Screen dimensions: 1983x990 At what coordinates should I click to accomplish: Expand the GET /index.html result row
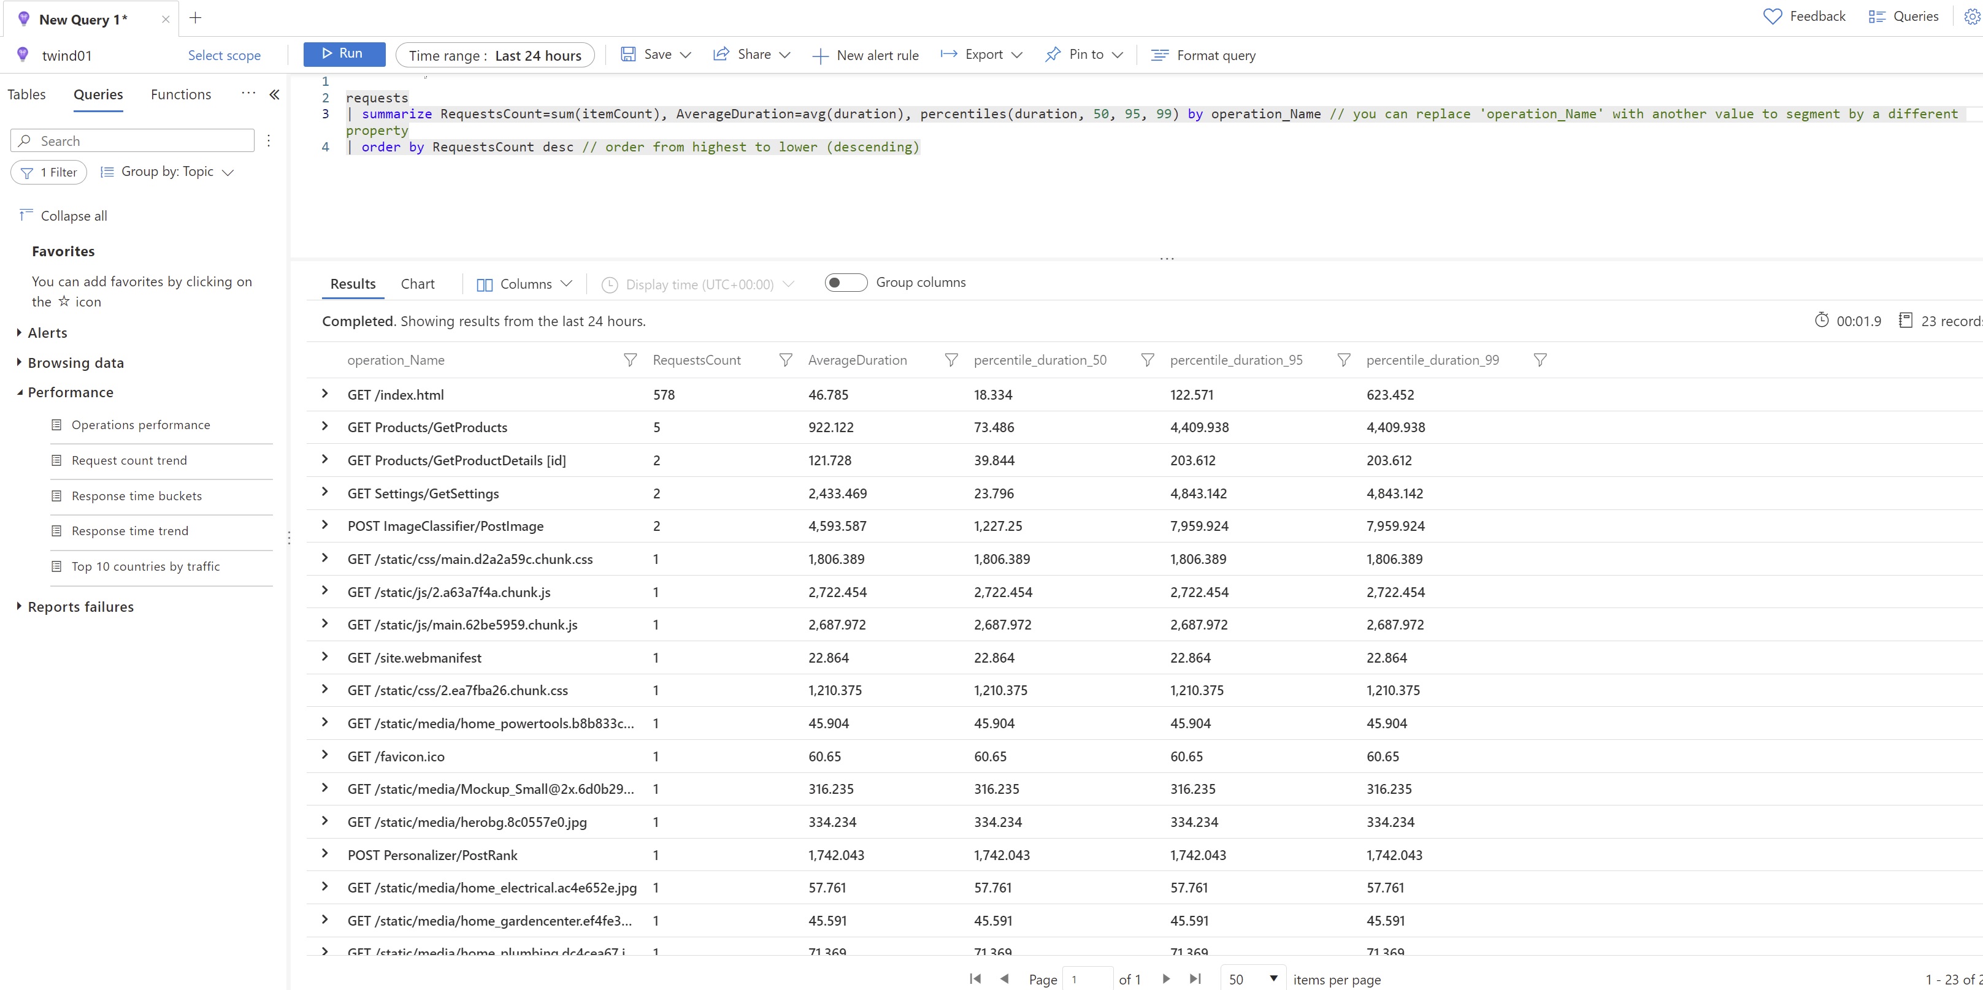[325, 394]
